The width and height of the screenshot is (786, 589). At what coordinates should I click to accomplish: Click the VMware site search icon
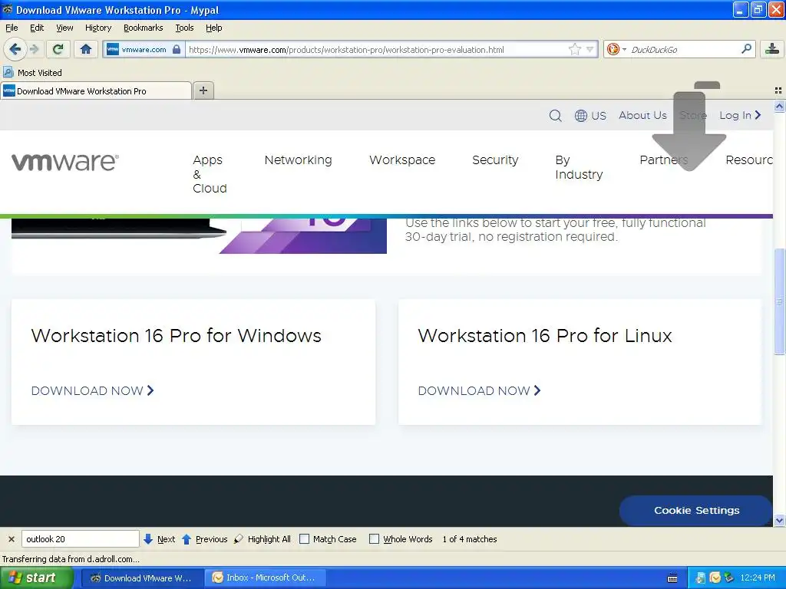tap(555, 116)
